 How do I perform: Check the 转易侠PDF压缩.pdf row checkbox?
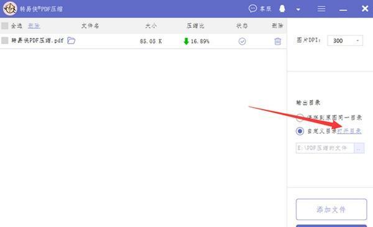(x=5, y=40)
